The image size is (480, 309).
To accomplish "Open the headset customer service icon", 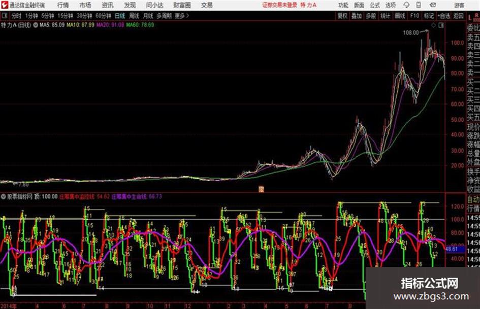I will click(406, 5).
